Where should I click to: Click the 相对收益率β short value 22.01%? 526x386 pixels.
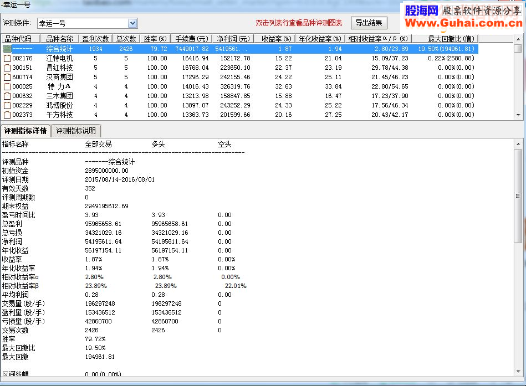236,286
